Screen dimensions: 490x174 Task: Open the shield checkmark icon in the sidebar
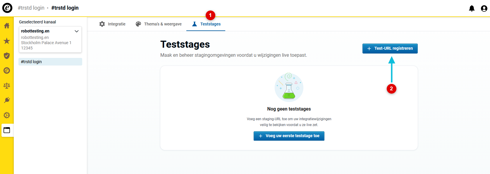(7, 56)
